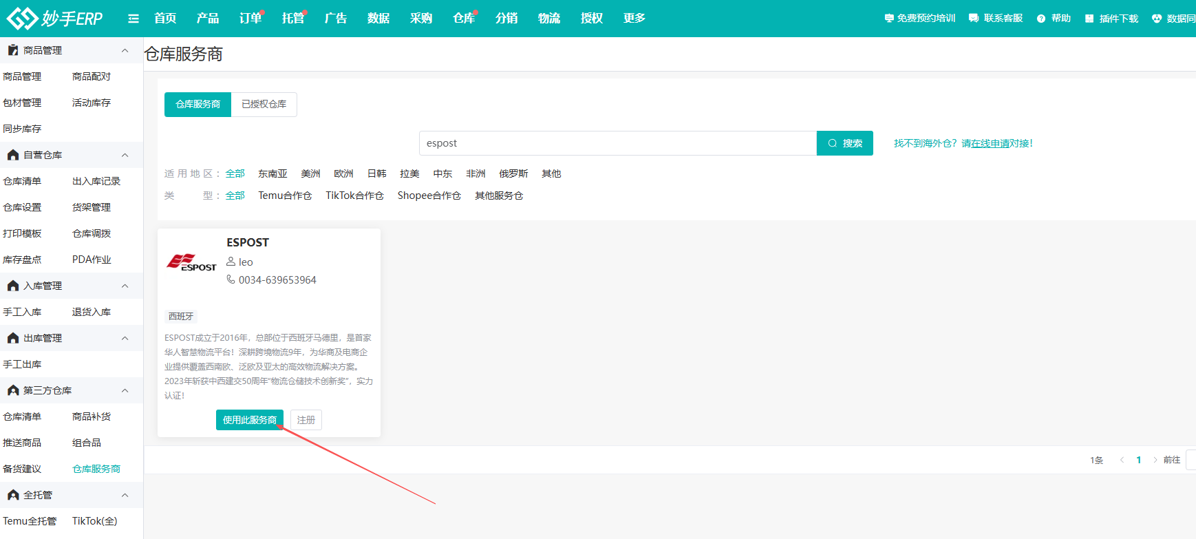Filter type by TikTok合作仓
The height and width of the screenshot is (539, 1196).
tap(354, 195)
